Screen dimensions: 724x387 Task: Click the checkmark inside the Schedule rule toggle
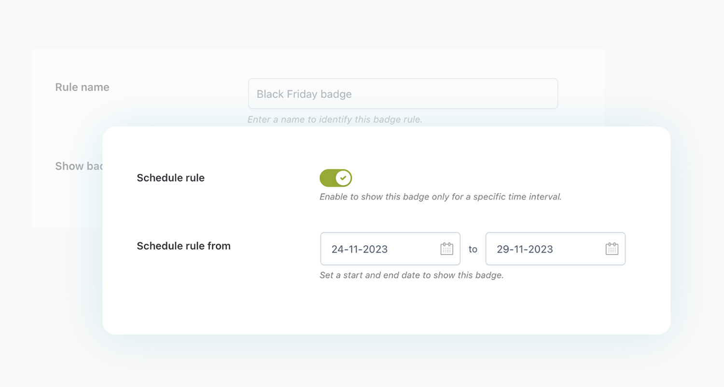point(343,177)
